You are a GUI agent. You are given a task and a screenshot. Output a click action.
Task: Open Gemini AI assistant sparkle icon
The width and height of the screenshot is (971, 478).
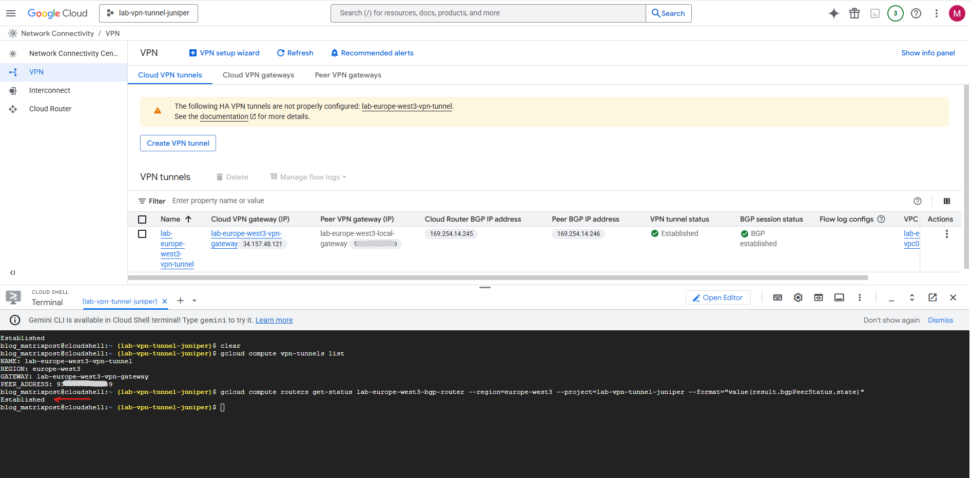point(834,13)
